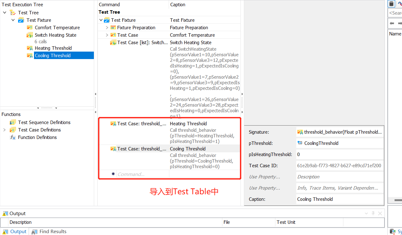Click the Comfort Temperature test case icon
The width and height of the screenshot is (402, 235).
[30, 27]
